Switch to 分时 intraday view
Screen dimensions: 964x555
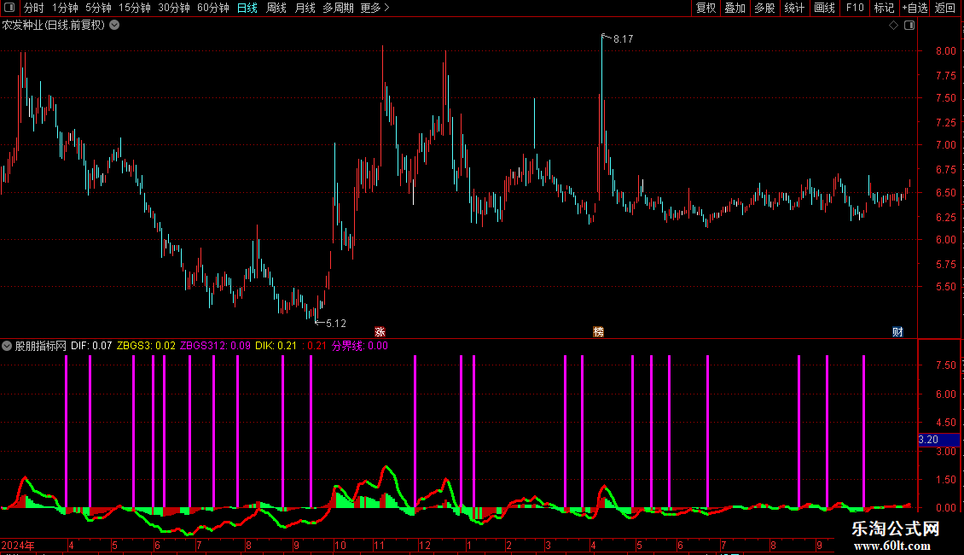(x=34, y=8)
